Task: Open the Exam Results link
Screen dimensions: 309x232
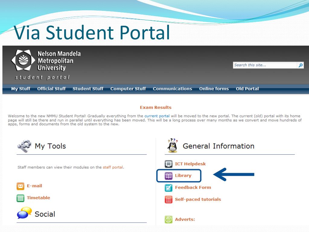Action: point(156,108)
